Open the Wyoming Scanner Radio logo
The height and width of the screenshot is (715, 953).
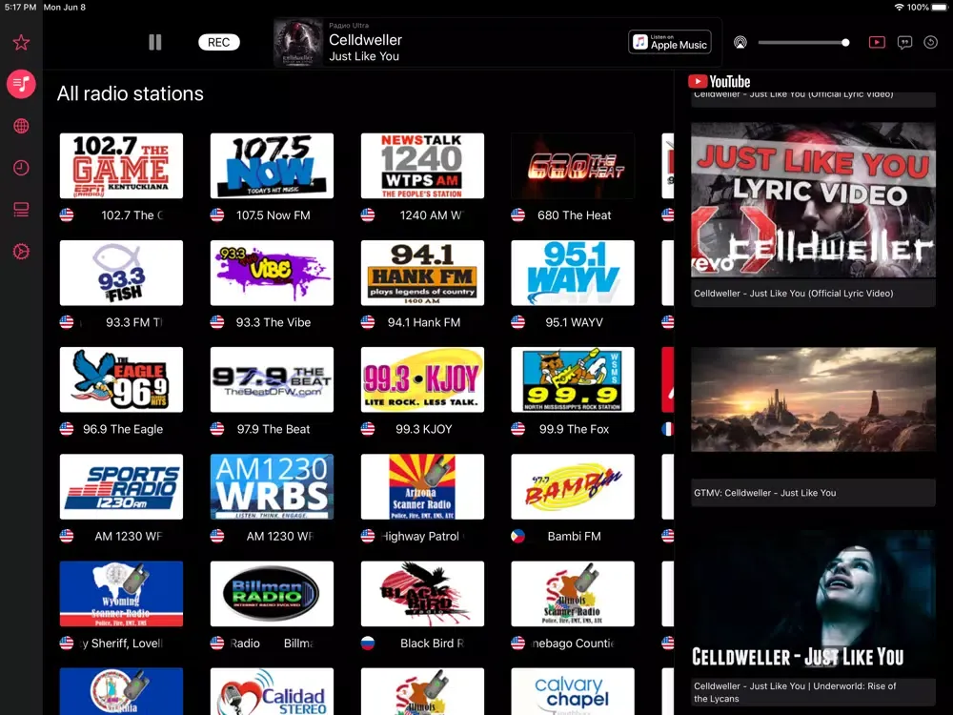tap(121, 593)
